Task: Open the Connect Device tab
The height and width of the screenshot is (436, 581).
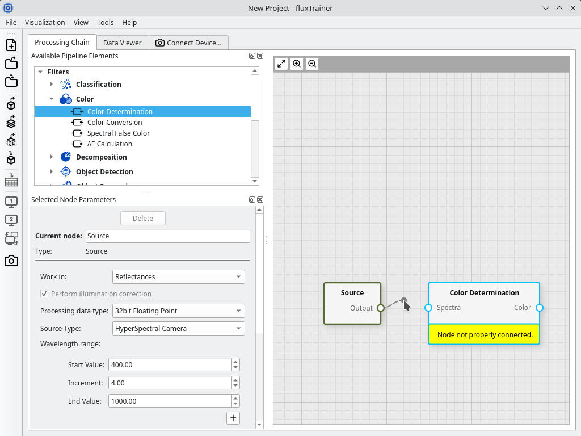Action: (x=188, y=43)
